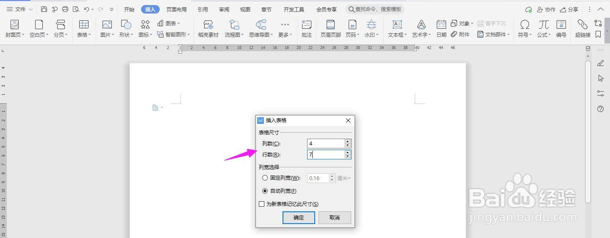
Task: Click the picture (图片) icon
Action: click(107, 25)
